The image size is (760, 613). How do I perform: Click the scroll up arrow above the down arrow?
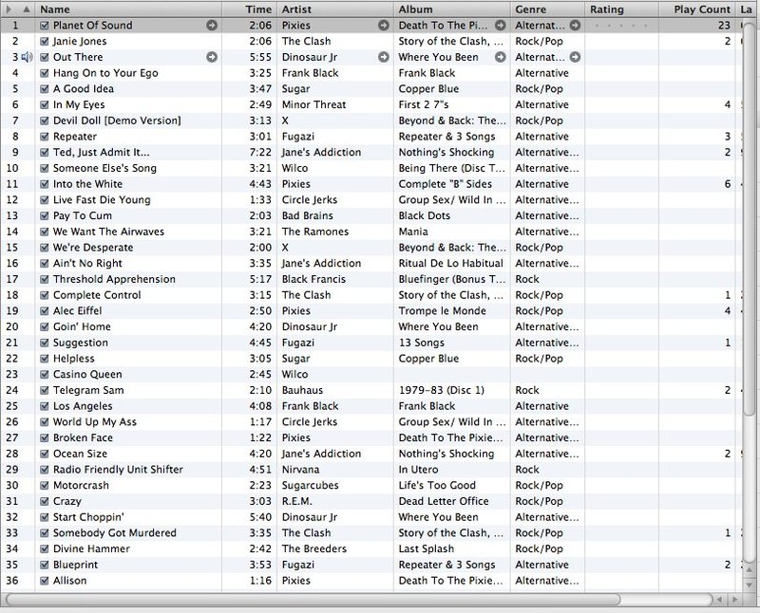coord(750,571)
